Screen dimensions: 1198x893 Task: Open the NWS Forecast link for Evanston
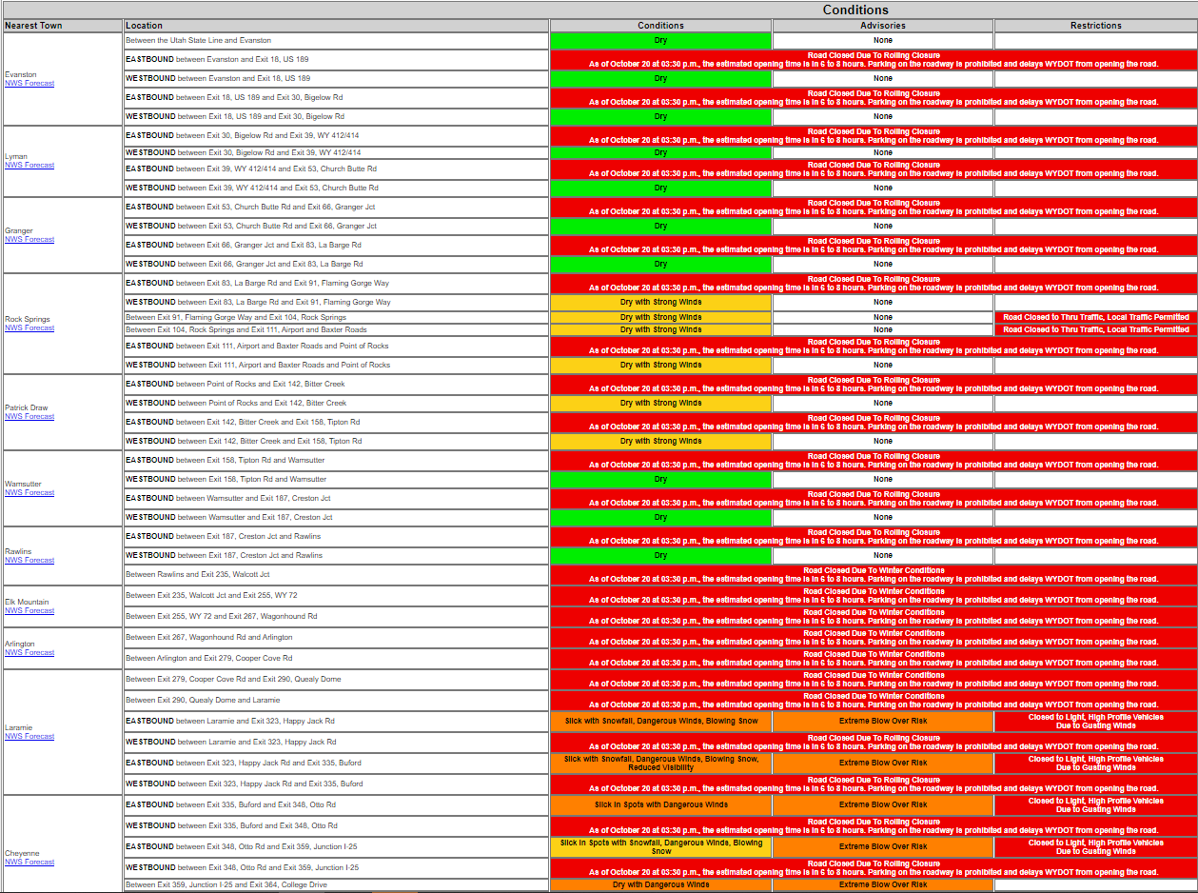pos(29,84)
